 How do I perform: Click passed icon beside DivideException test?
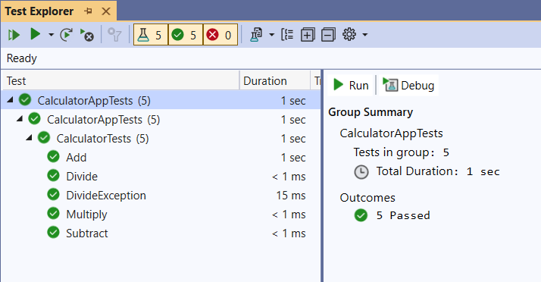[53, 195]
